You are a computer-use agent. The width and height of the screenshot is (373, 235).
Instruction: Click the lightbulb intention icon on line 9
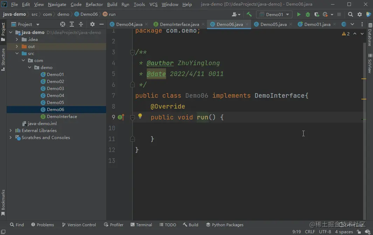pyautogui.click(x=140, y=116)
